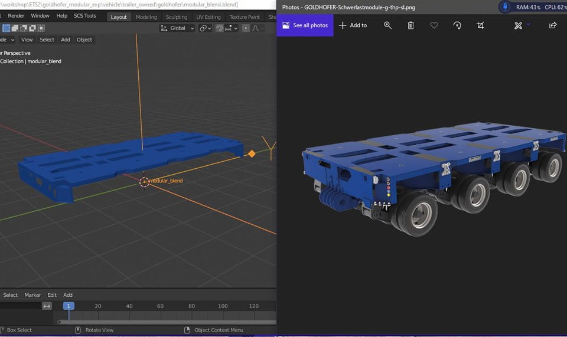Click the crop icon in Photos
The width and height of the screenshot is (567, 337).
click(x=480, y=25)
